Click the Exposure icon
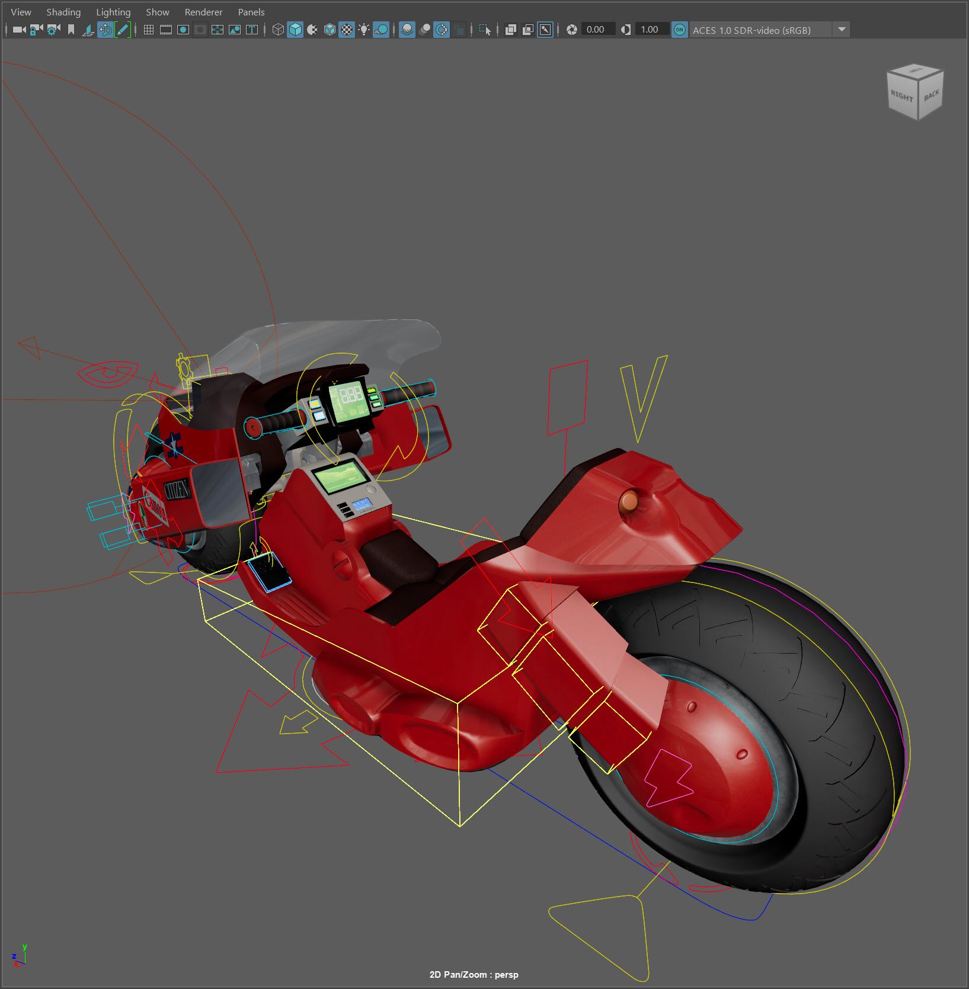 [x=571, y=30]
